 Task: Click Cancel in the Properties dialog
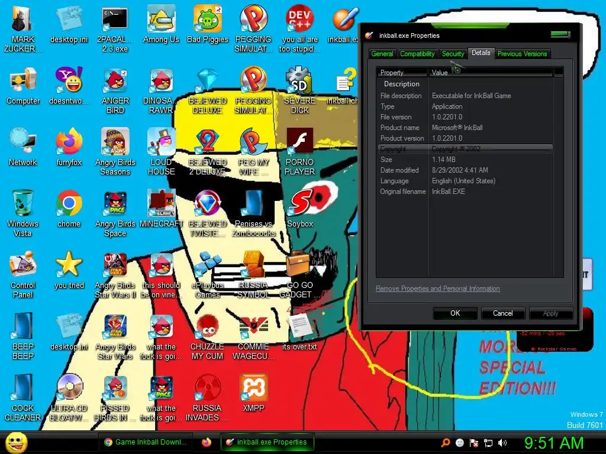pos(503,313)
